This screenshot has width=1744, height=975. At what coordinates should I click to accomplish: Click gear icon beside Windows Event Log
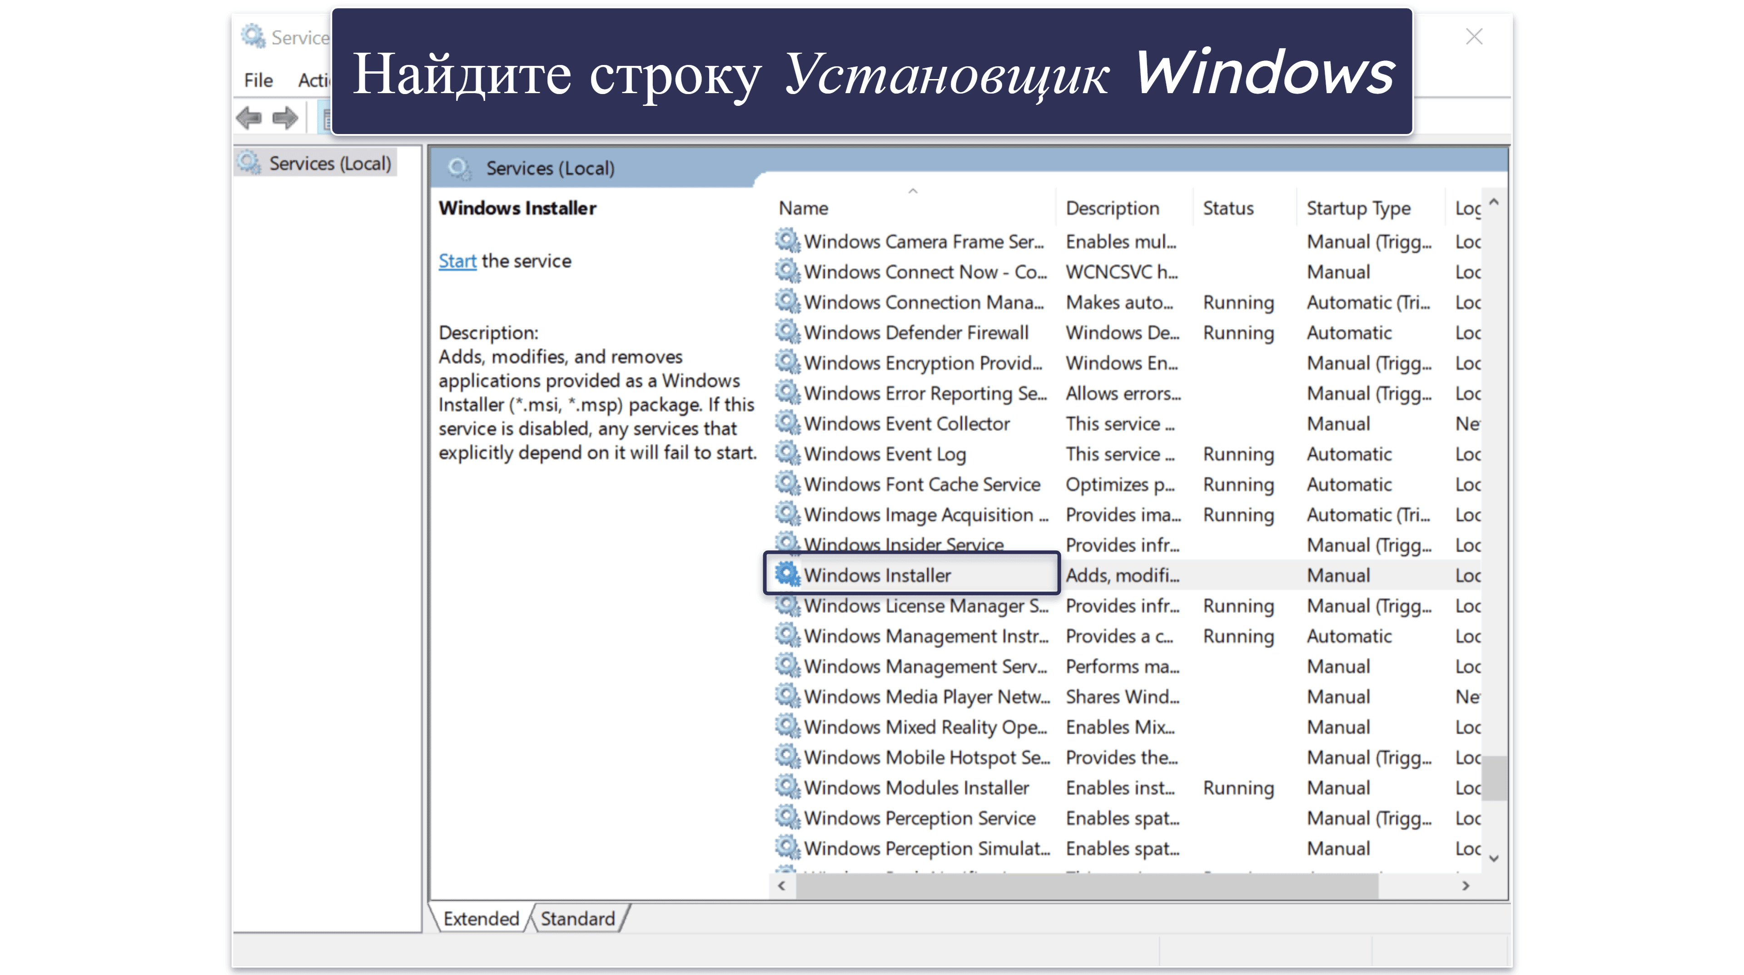787,453
